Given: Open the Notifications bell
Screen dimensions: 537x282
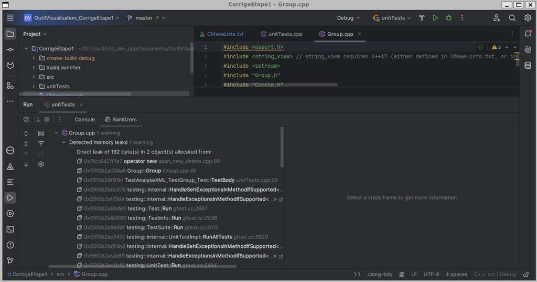Looking at the screenshot, I should (x=528, y=34).
